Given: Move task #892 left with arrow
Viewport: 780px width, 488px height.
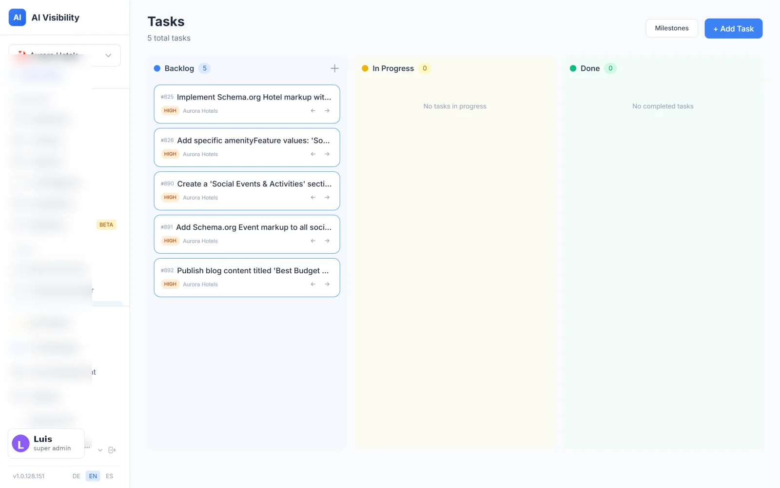Looking at the screenshot, I should [313, 285].
